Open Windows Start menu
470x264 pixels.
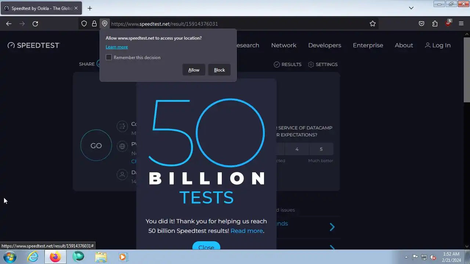tap(10, 257)
